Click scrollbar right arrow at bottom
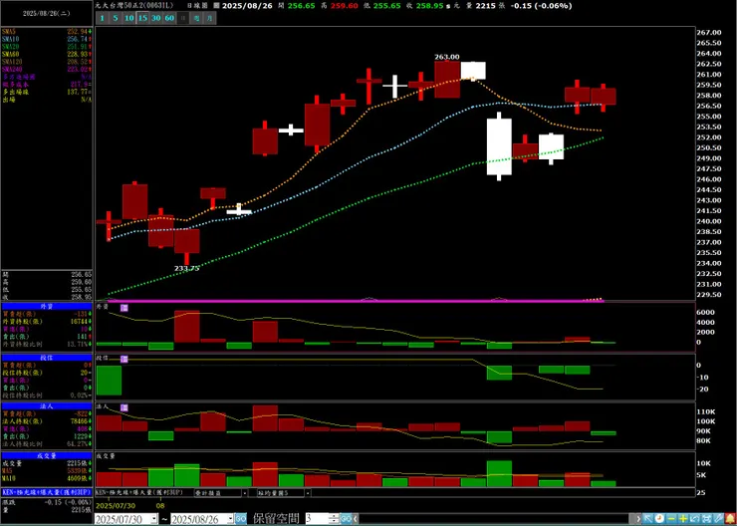Viewport: 737px width, 526px height. 637,518
